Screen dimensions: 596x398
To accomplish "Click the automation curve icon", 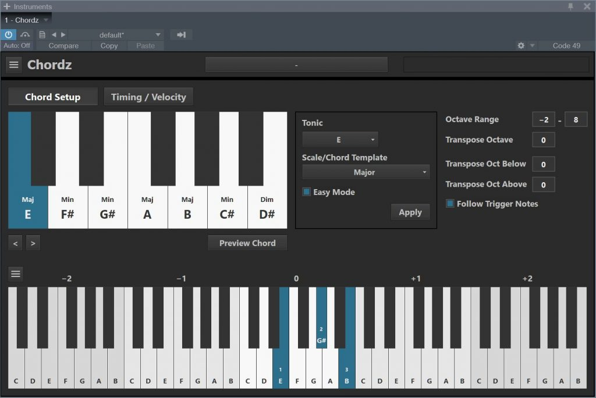I will 25,34.
